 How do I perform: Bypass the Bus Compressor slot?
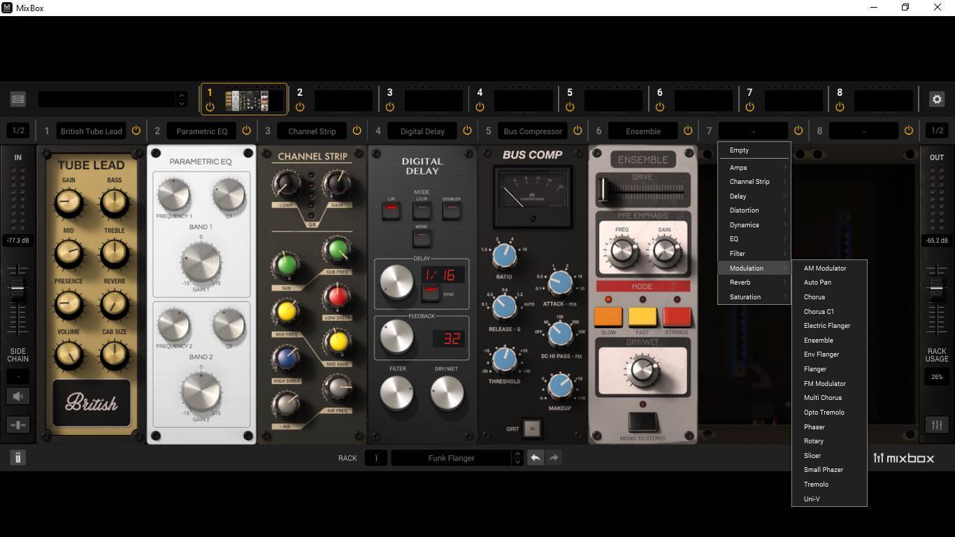click(577, 131)
